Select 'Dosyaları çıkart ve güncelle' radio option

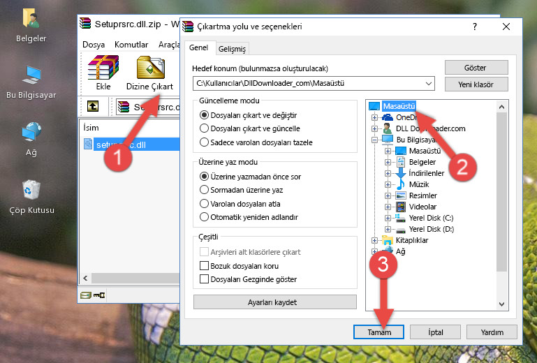(204, 128)
